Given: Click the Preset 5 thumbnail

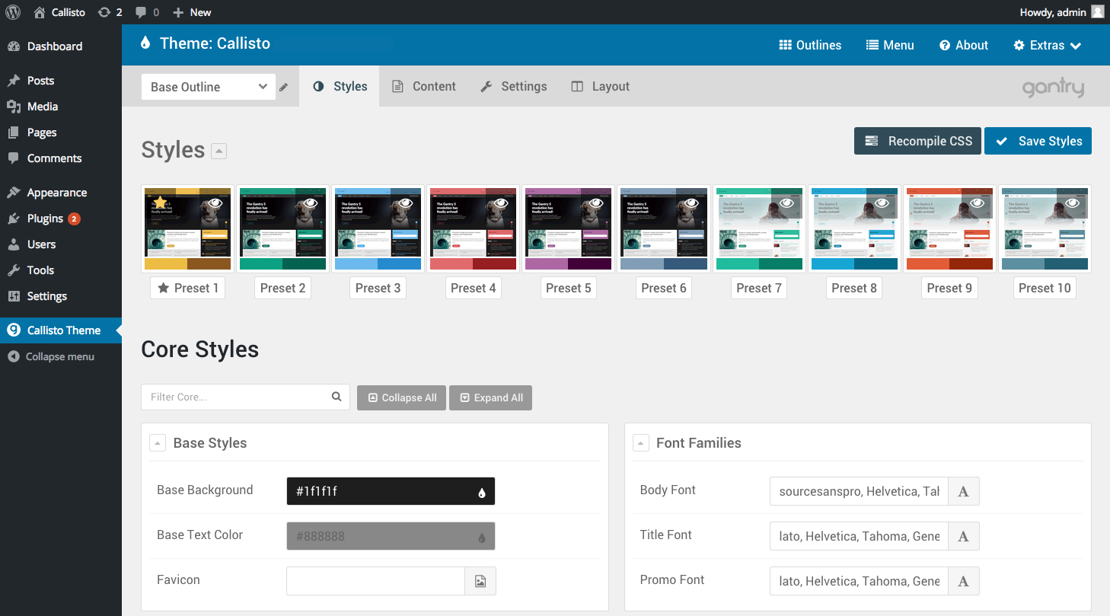Looking at the screenshot, I should pos(568,228).
